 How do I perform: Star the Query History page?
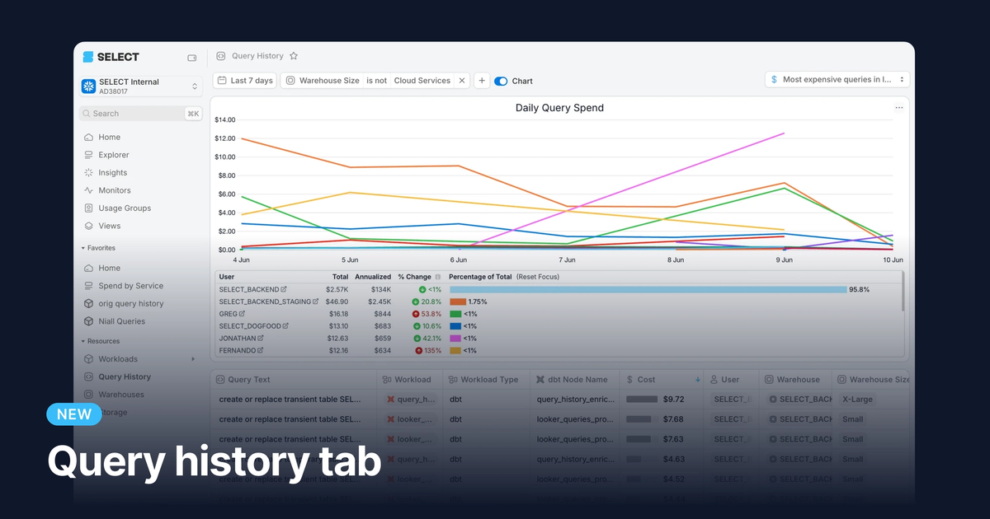click(295, 56)
